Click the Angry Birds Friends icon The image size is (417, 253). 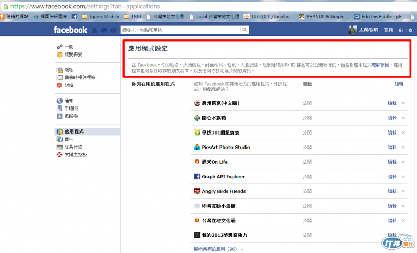[197, 191]
